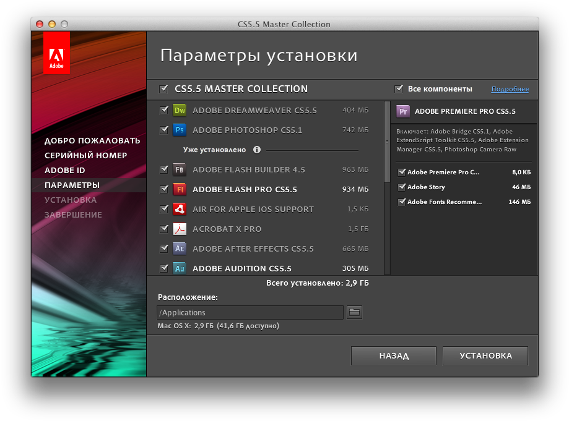Select the Adobe Dreamweaver CS5.5 icon
Viewport: 569px width, 421px height.
[180, 110]
